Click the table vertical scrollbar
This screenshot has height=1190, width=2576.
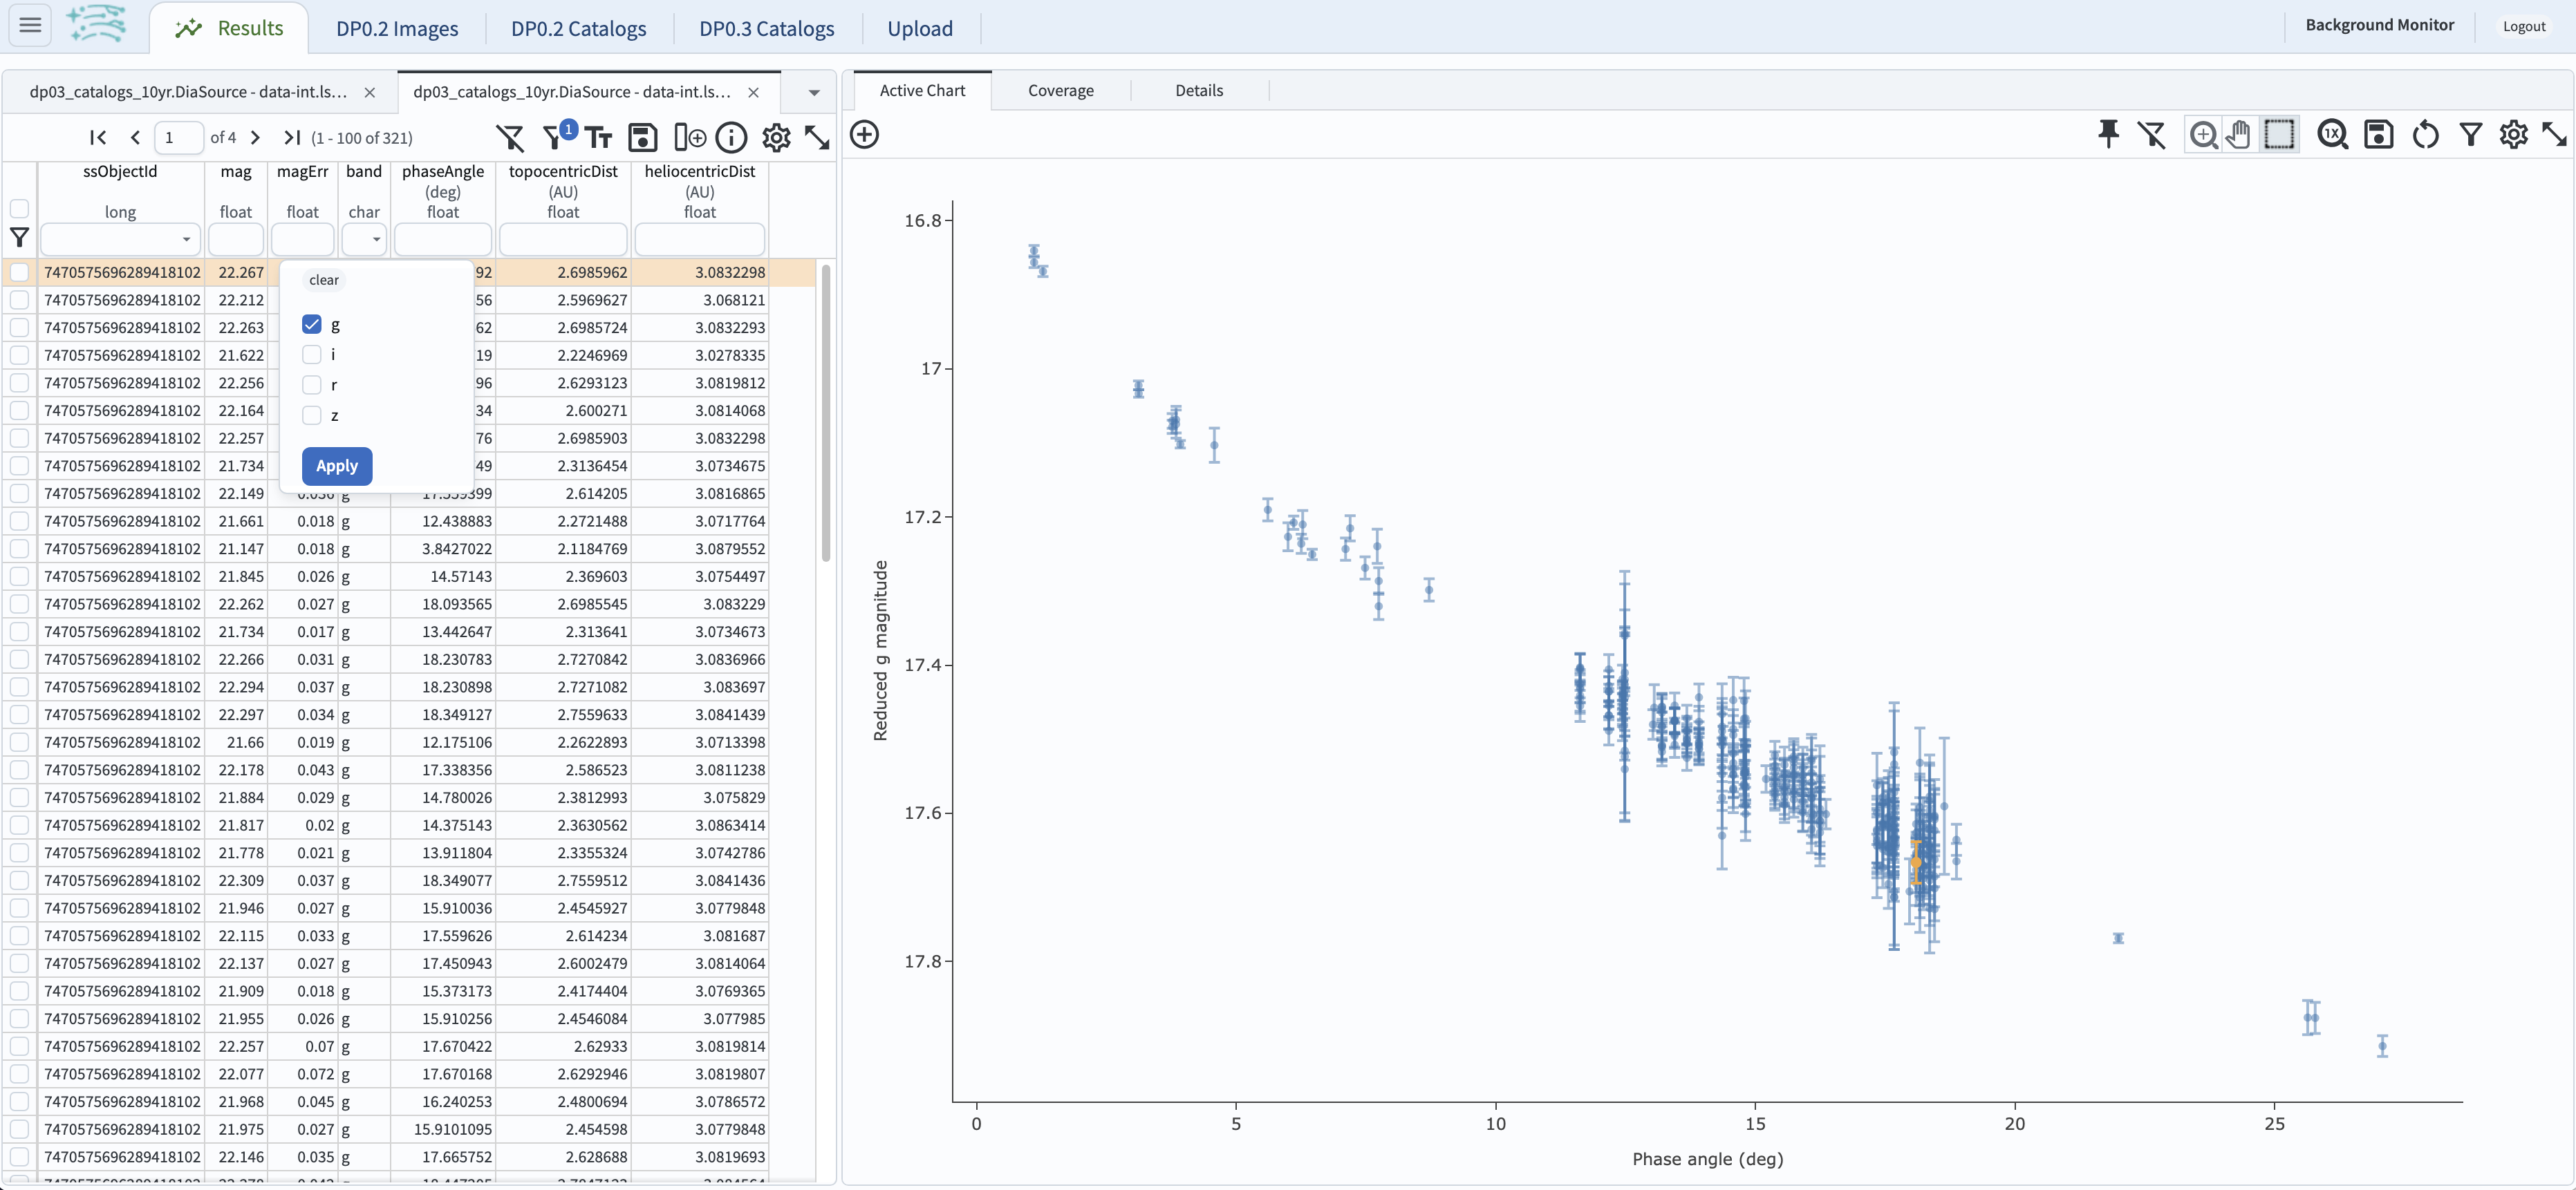tap(825, 412)
